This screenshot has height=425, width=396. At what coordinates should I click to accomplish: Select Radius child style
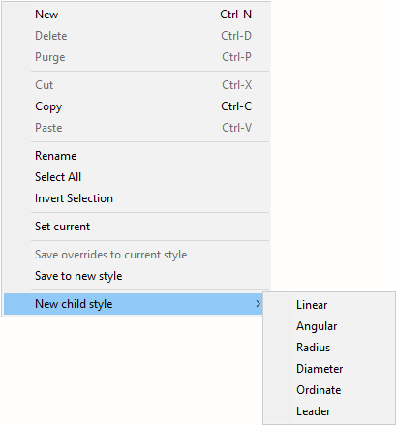pyautogui.click(x=329, y=348)
